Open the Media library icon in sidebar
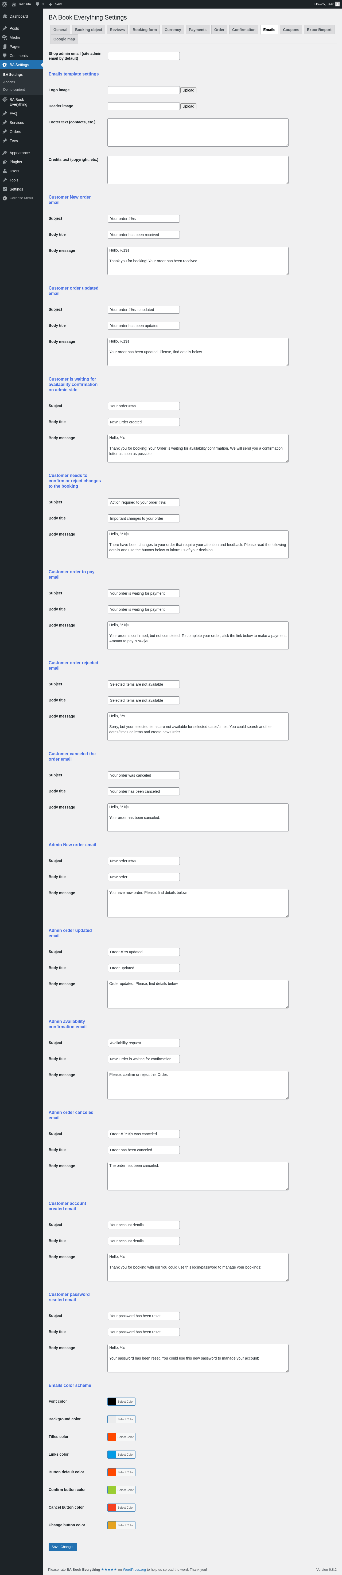 point(5,37)
